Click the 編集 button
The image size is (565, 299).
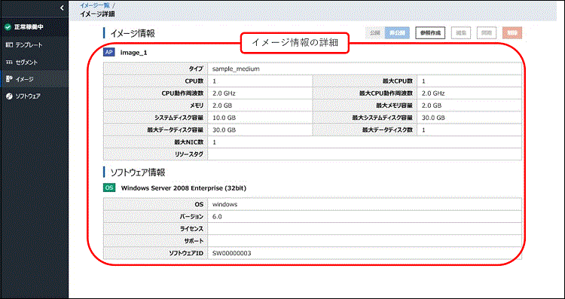click(x=461, y=33)
